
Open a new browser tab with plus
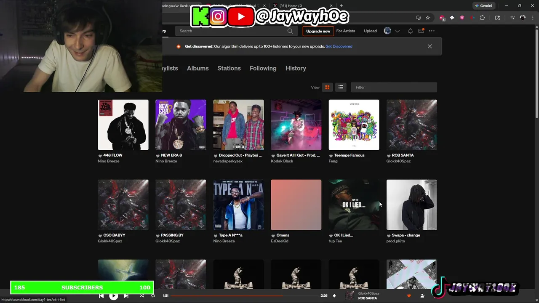(341, 6)
